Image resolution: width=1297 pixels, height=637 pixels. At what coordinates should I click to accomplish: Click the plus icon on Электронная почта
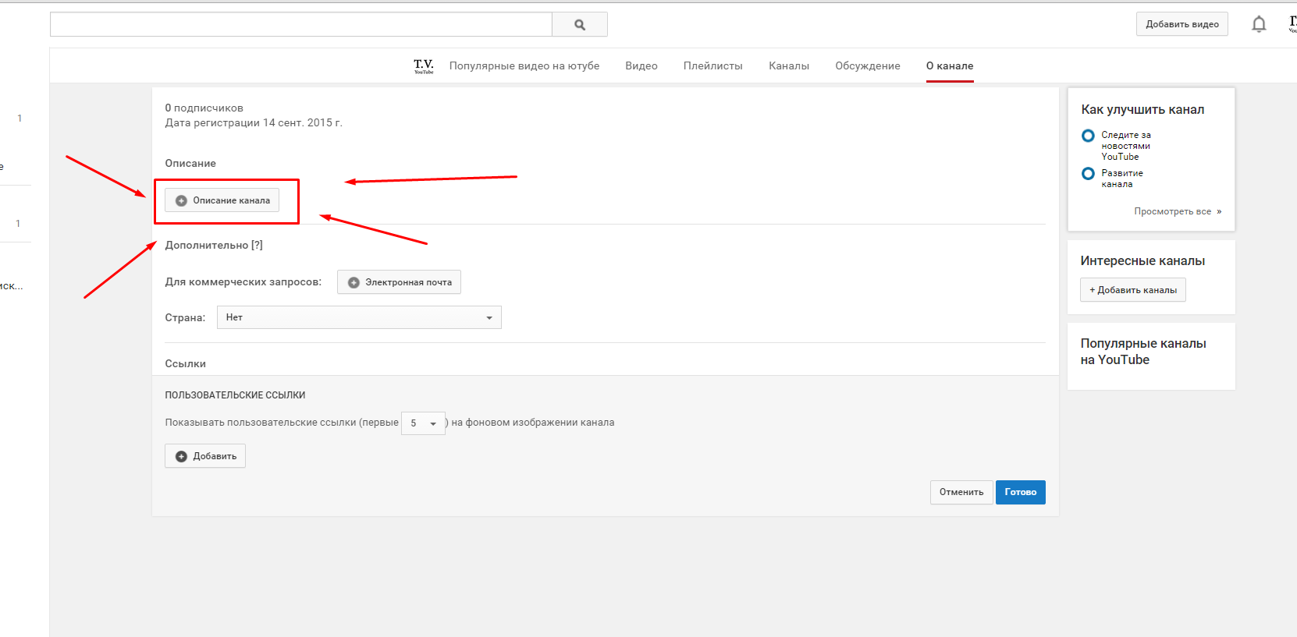354,282
